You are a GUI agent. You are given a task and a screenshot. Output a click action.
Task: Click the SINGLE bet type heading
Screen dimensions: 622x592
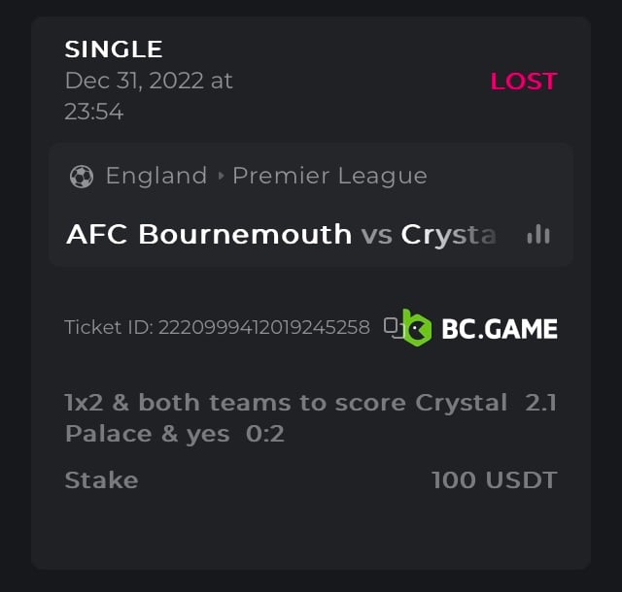(x=114, y=49)
